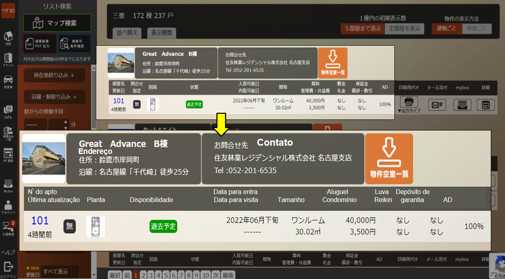Open the 詳細 detail icon in the listing row

(x=486, y=105)
